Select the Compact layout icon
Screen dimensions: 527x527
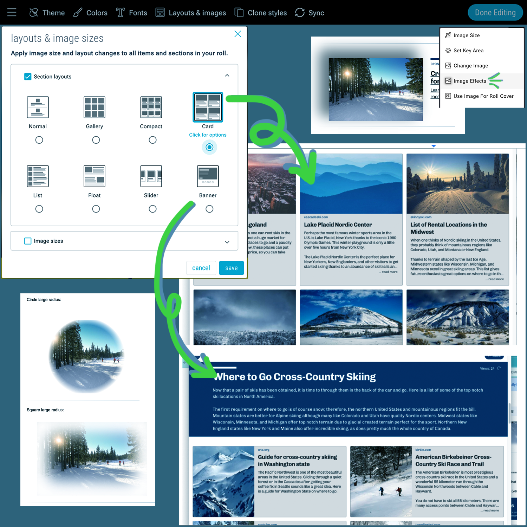pyautogui.click(x=151, y=107)
